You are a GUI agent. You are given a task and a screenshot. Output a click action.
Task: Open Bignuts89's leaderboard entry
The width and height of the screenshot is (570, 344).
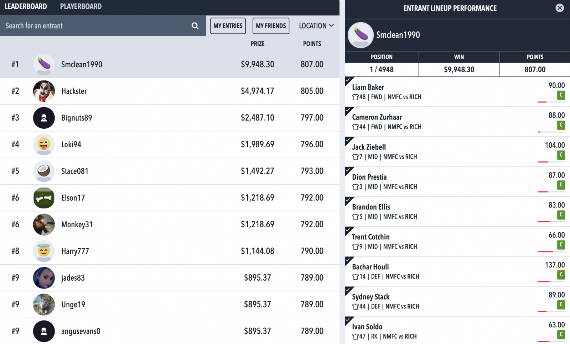[x=170, y=118]
